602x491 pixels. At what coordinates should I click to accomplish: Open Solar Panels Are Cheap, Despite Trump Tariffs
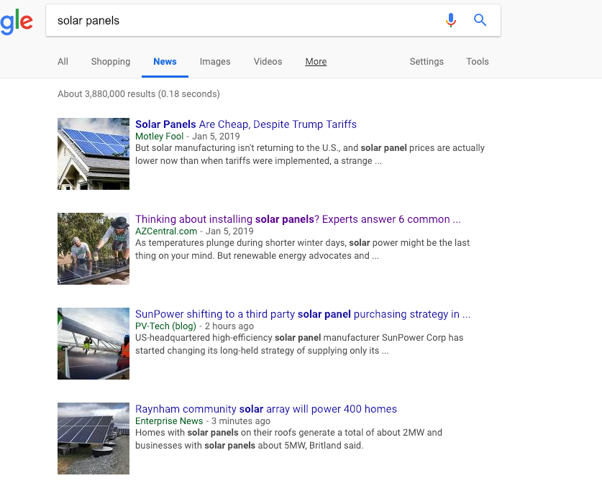[x=246, y=124]
